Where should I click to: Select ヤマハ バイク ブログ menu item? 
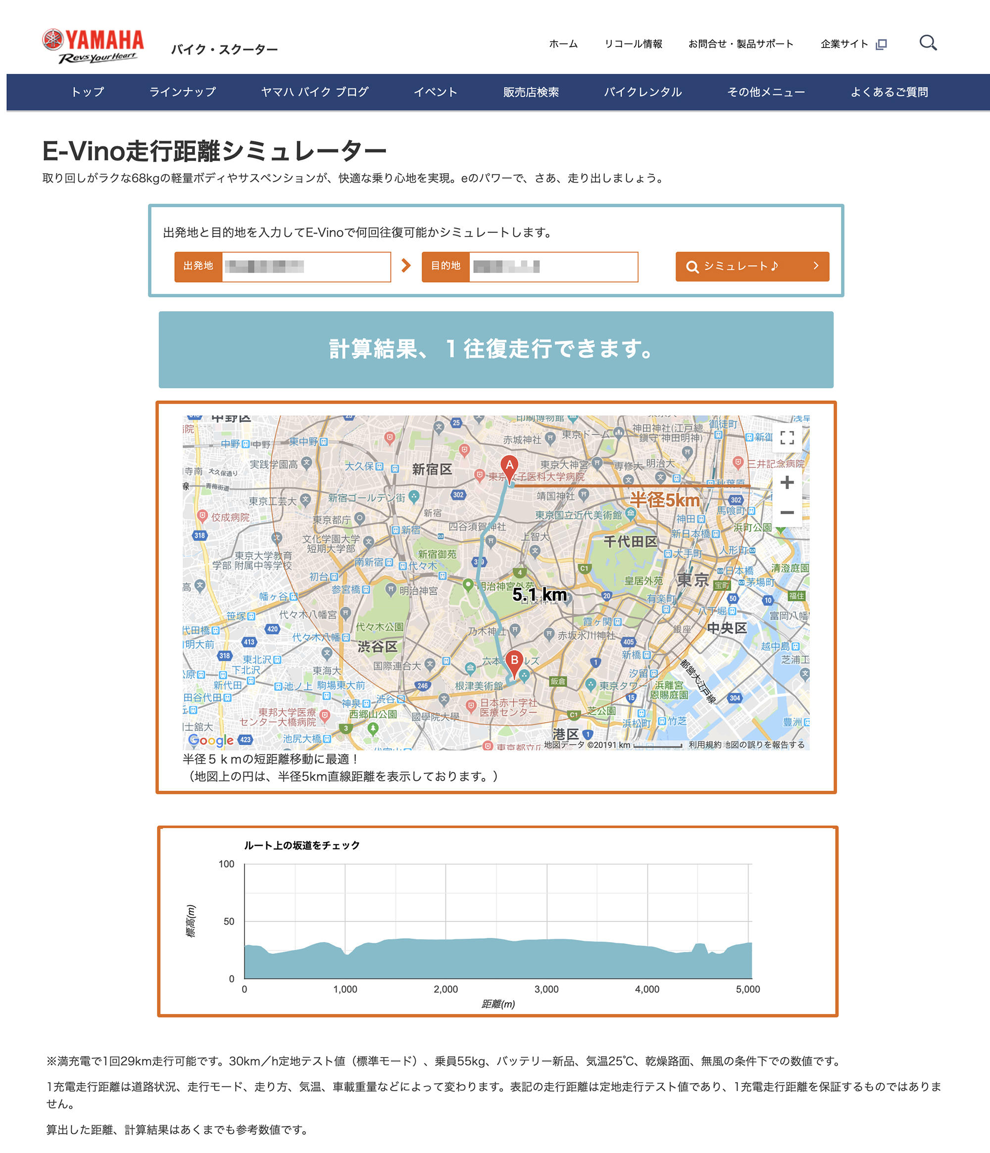click(x=315, y=93)
